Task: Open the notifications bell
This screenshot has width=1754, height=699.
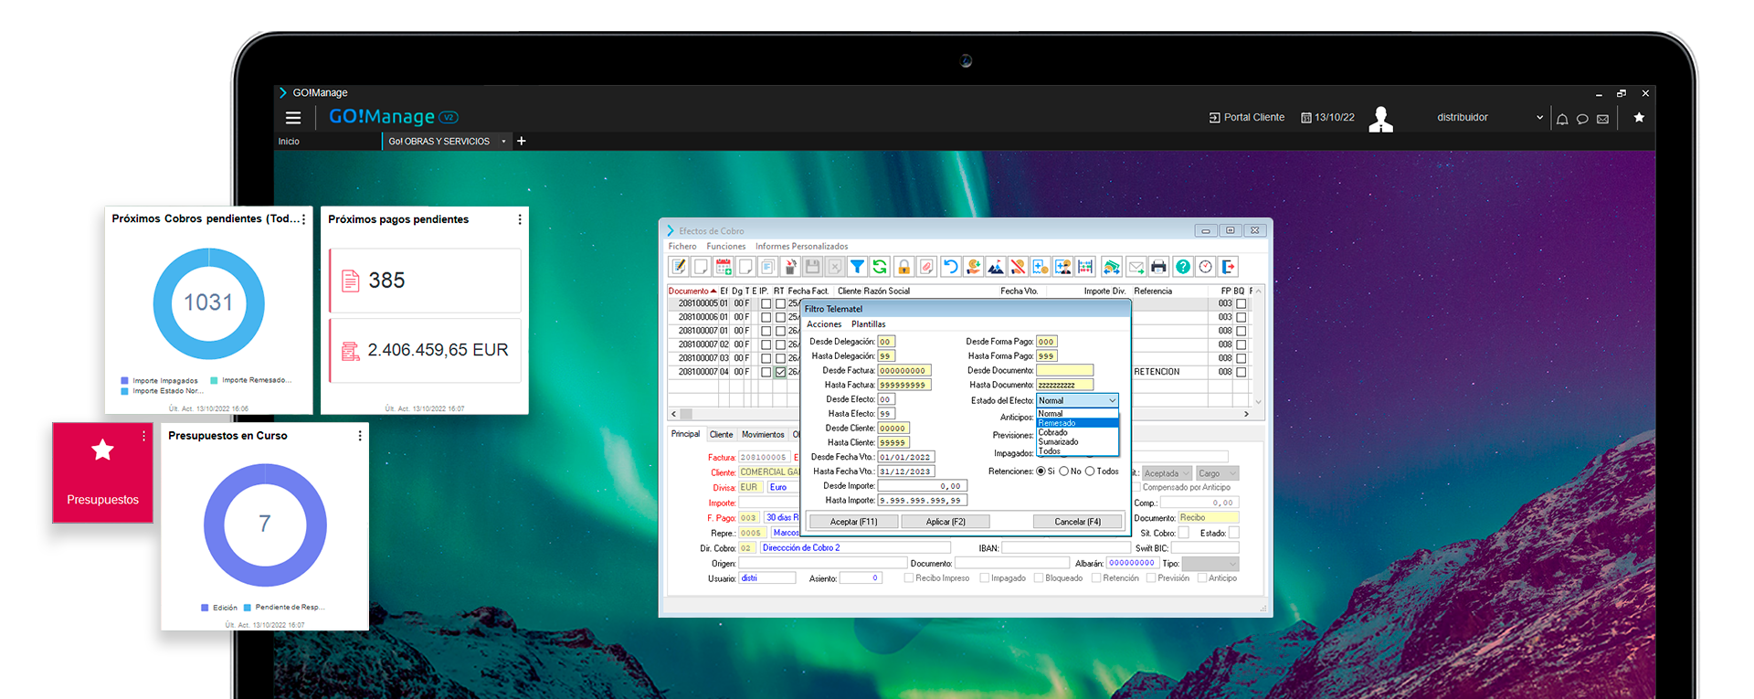Action: [1562, 119]
